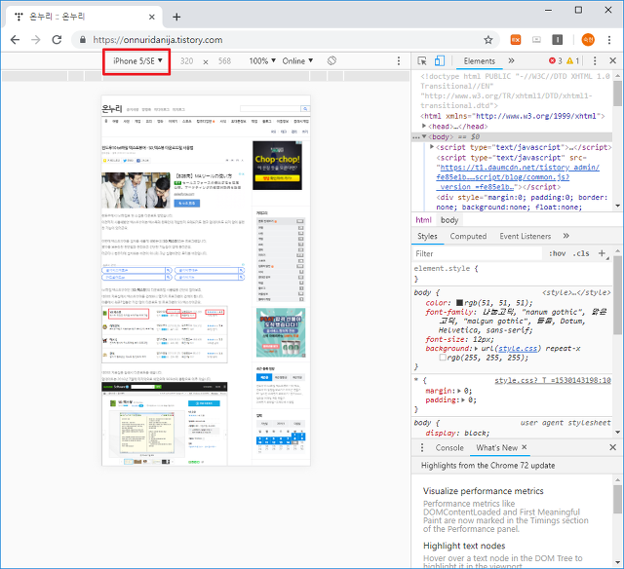The width and height of the screenshot is (624, 569).
Task: Close the bottom drawer panel
Action: click(613, 447)
